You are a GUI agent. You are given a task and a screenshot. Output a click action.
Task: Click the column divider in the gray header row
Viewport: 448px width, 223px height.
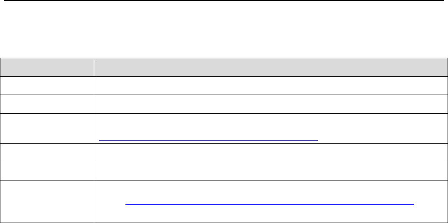click(x=94, y=68)
